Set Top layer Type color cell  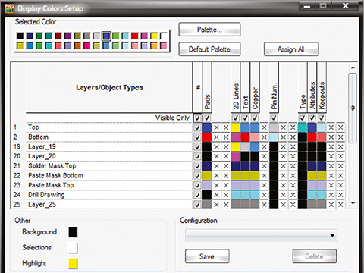pyautogui.click(x=303, y=127)
